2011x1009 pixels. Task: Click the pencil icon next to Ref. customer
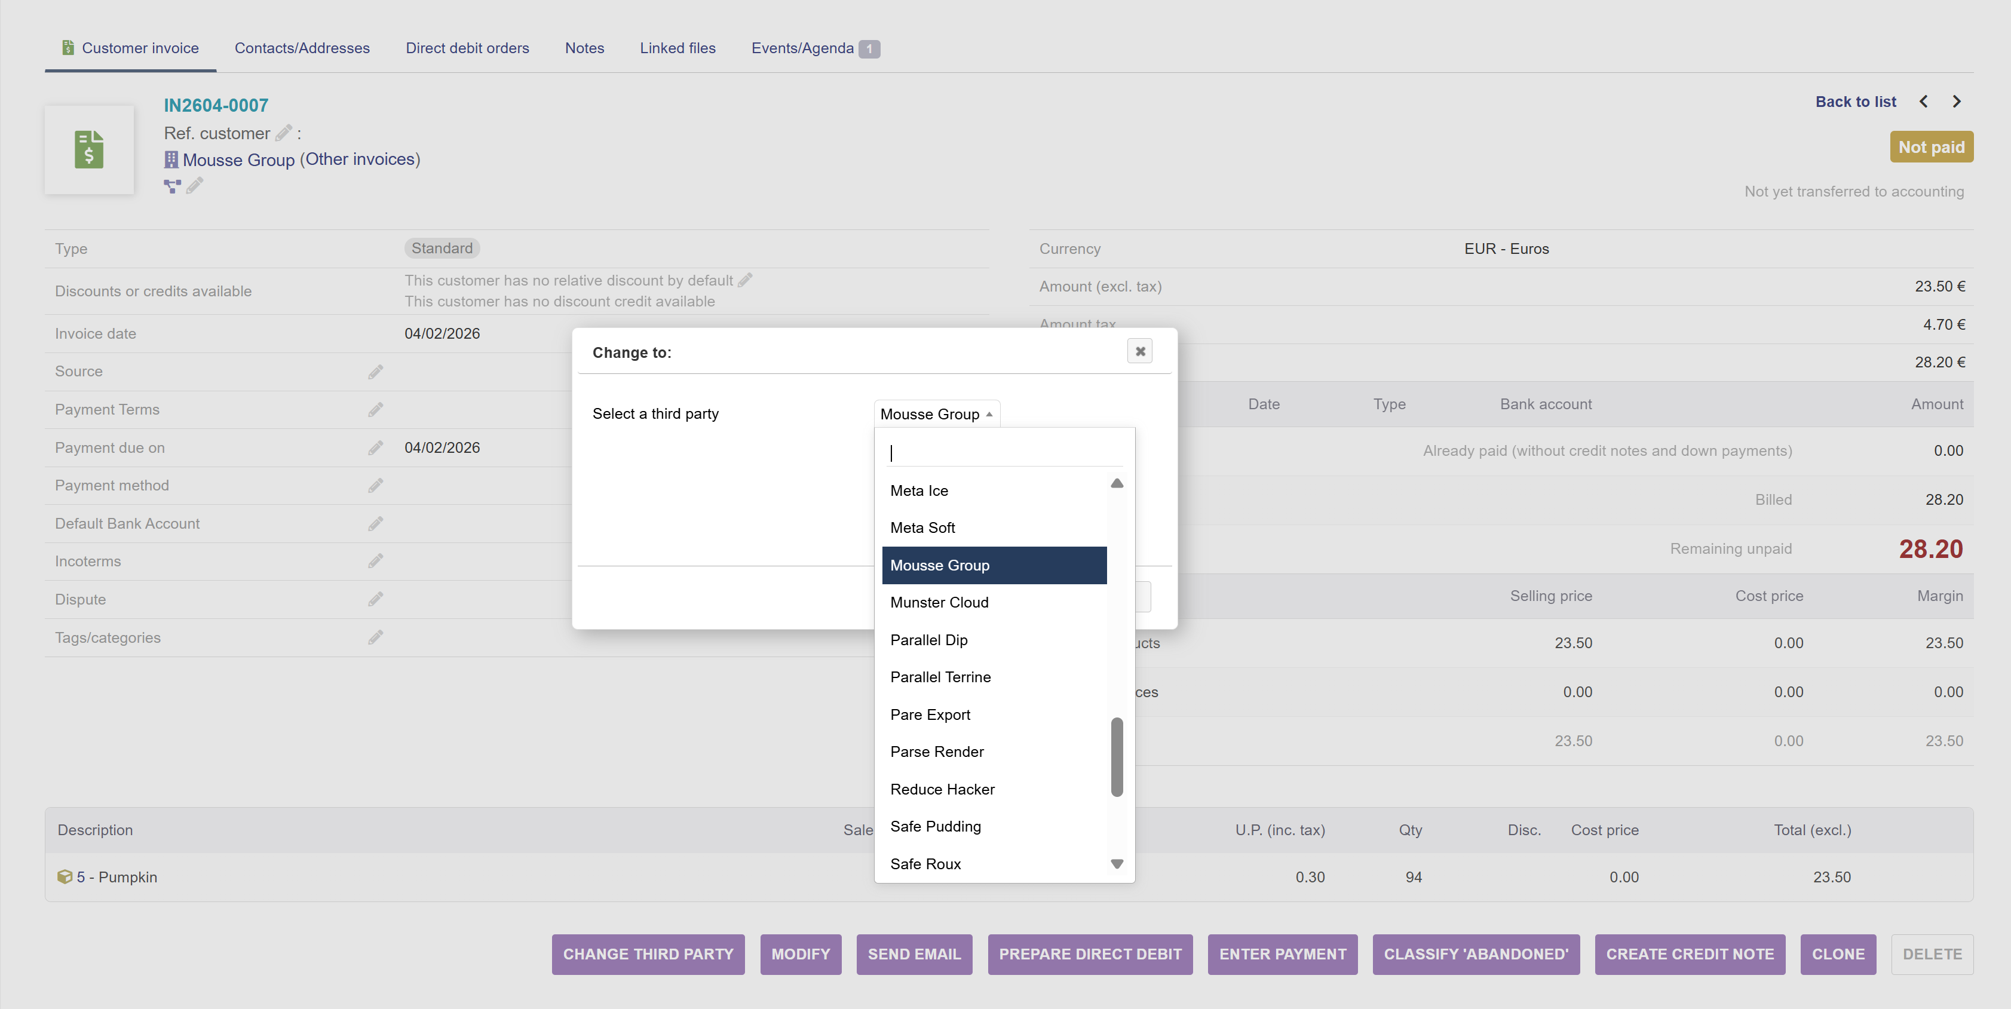tap(283, 133)
